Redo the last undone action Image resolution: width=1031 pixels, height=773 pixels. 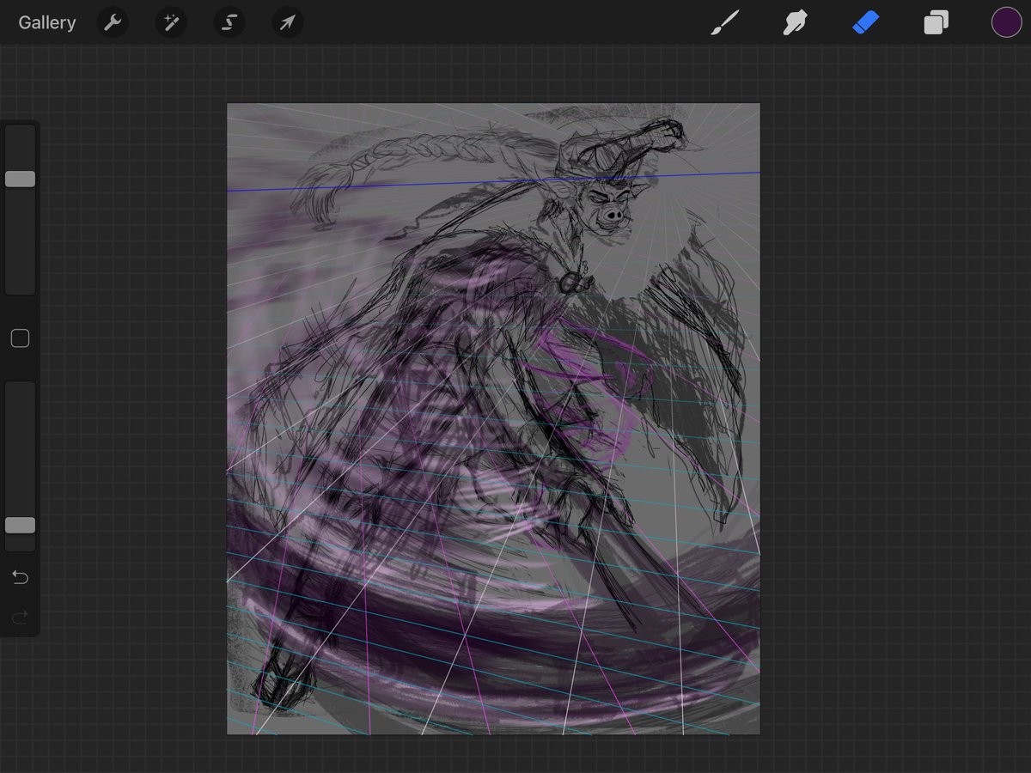20,617
